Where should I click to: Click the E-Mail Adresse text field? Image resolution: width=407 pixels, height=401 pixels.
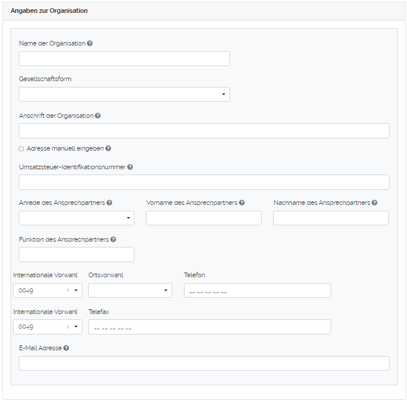coord(204,363)
